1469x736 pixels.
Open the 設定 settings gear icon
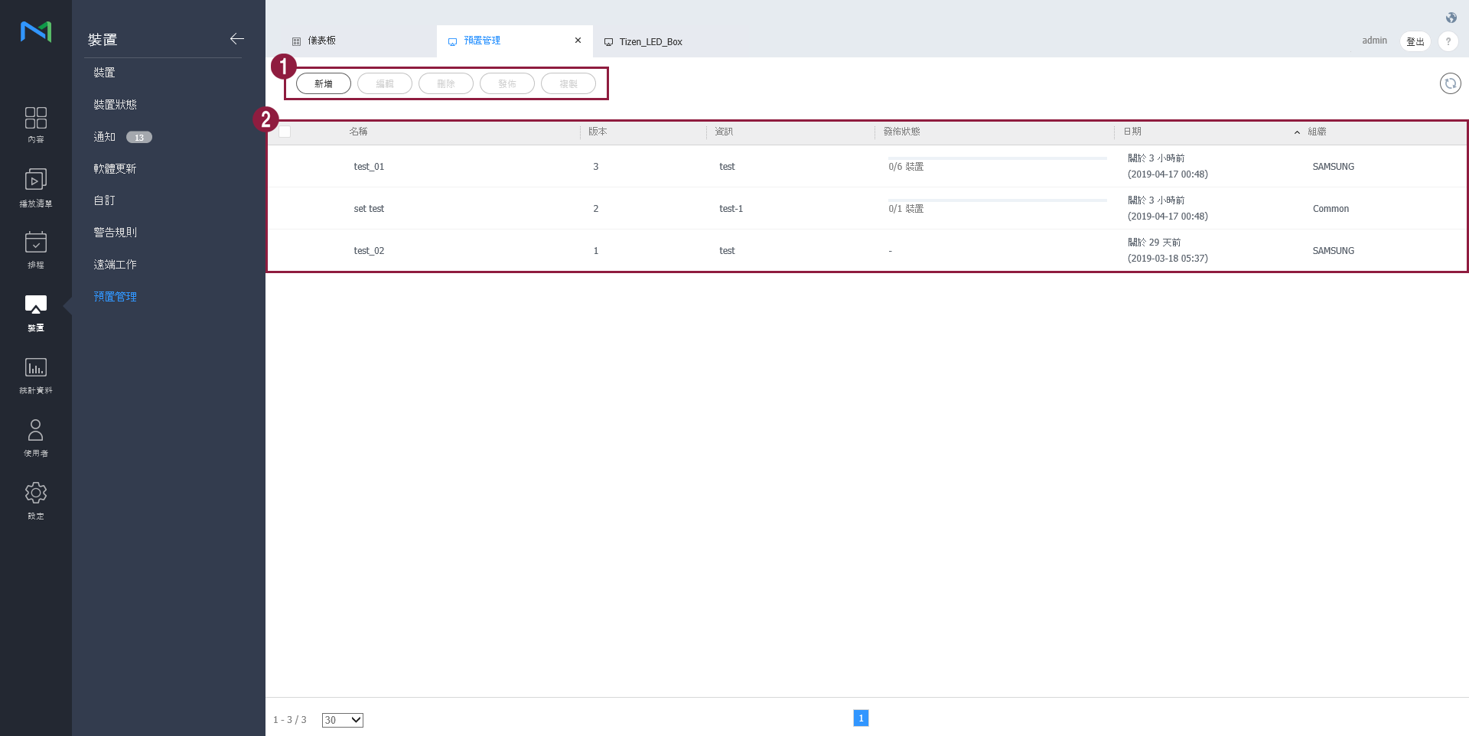coord(35,500)
